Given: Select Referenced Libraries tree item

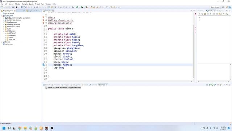Looking at the screenshot, I should pos(13,27).
